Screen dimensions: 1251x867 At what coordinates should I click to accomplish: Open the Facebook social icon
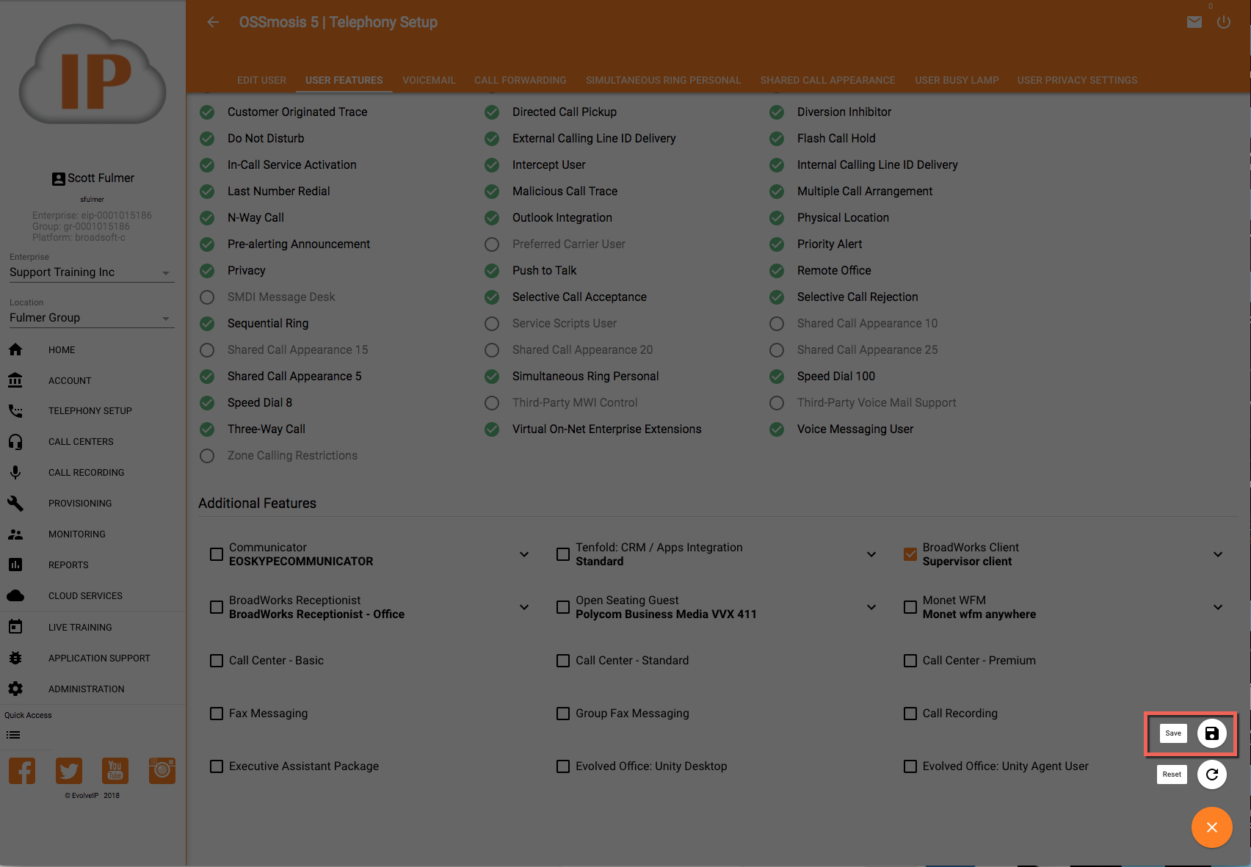coord(22,771)
